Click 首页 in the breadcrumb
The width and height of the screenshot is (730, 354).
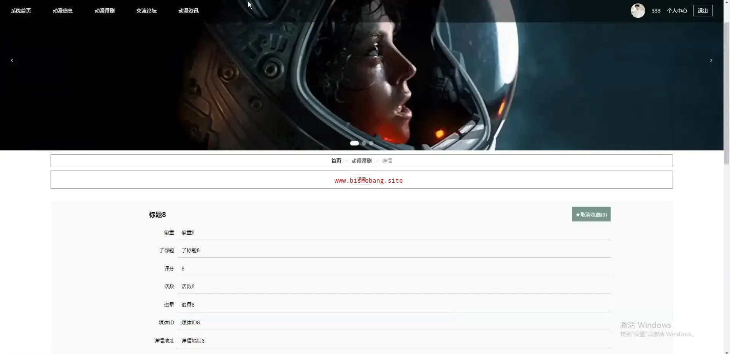336,161
